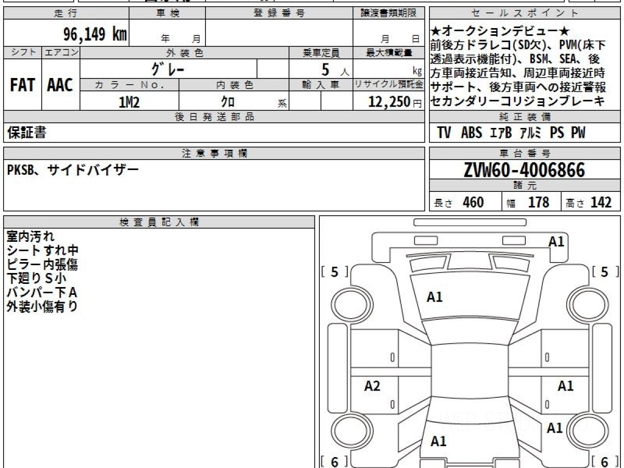The image size is (624, 468).
Task: Select the color code 1M2
Action: [x=129, y=102]
